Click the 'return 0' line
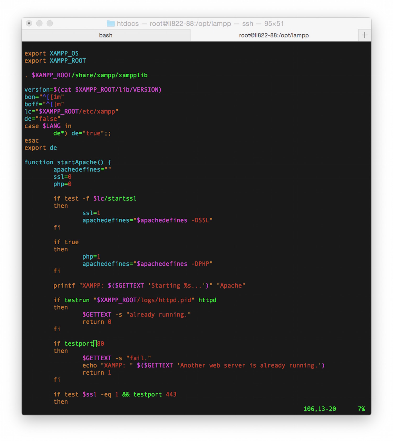This screenshot has width=393, height=441. point(97,322)
